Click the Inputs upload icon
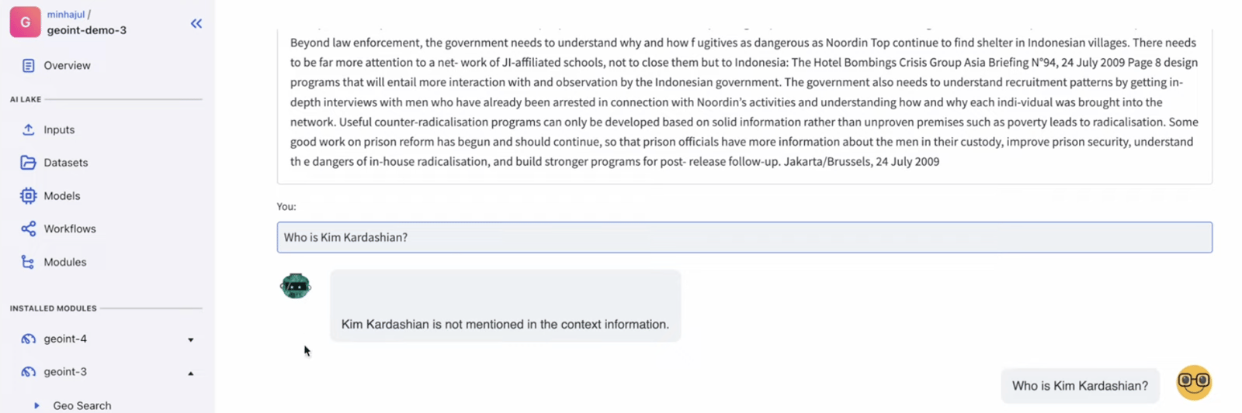The image size is (1242, 413). pyautogui.click(x=29, y=129)
